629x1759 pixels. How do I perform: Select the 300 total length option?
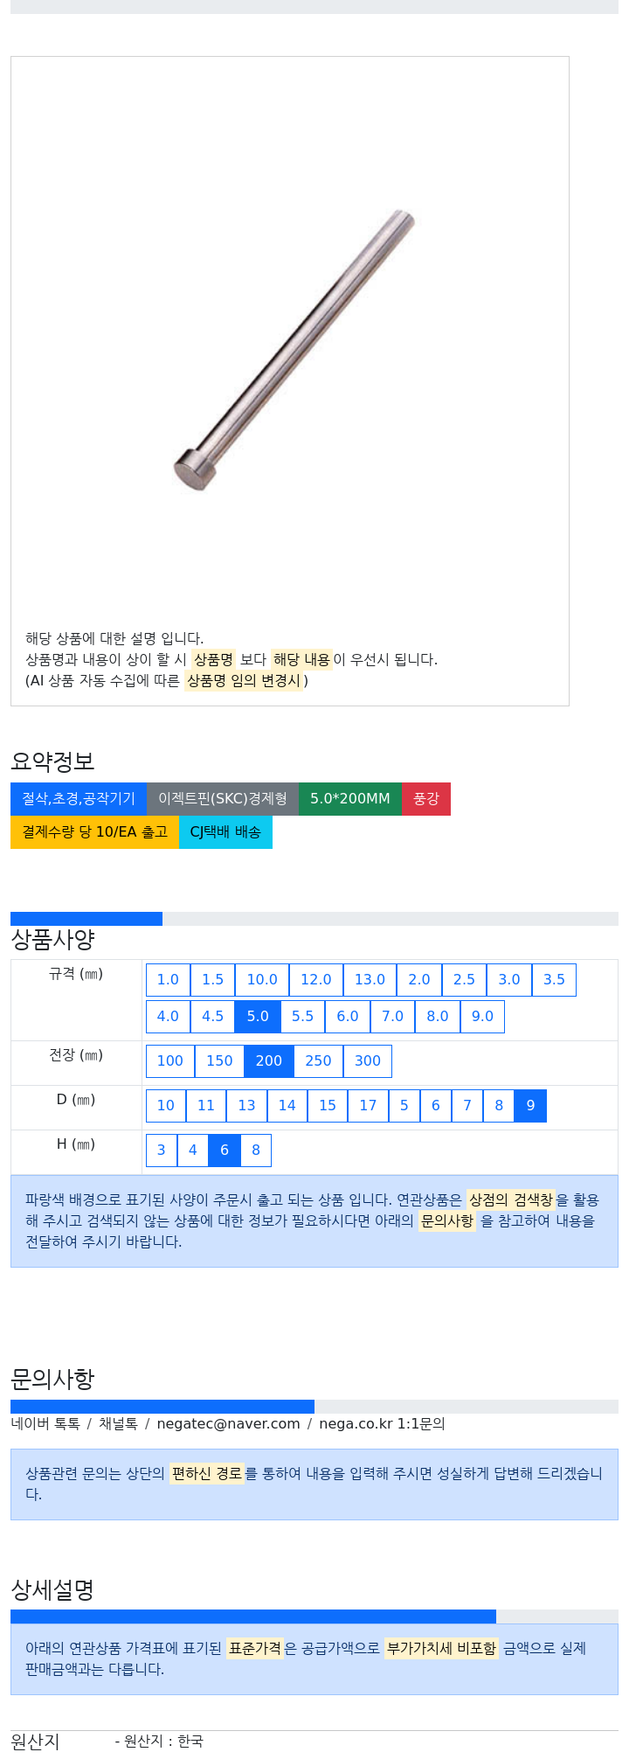click(x=368, y=1061)
